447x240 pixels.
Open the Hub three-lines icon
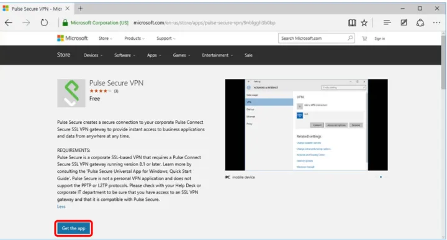click(x=387, y=22)
